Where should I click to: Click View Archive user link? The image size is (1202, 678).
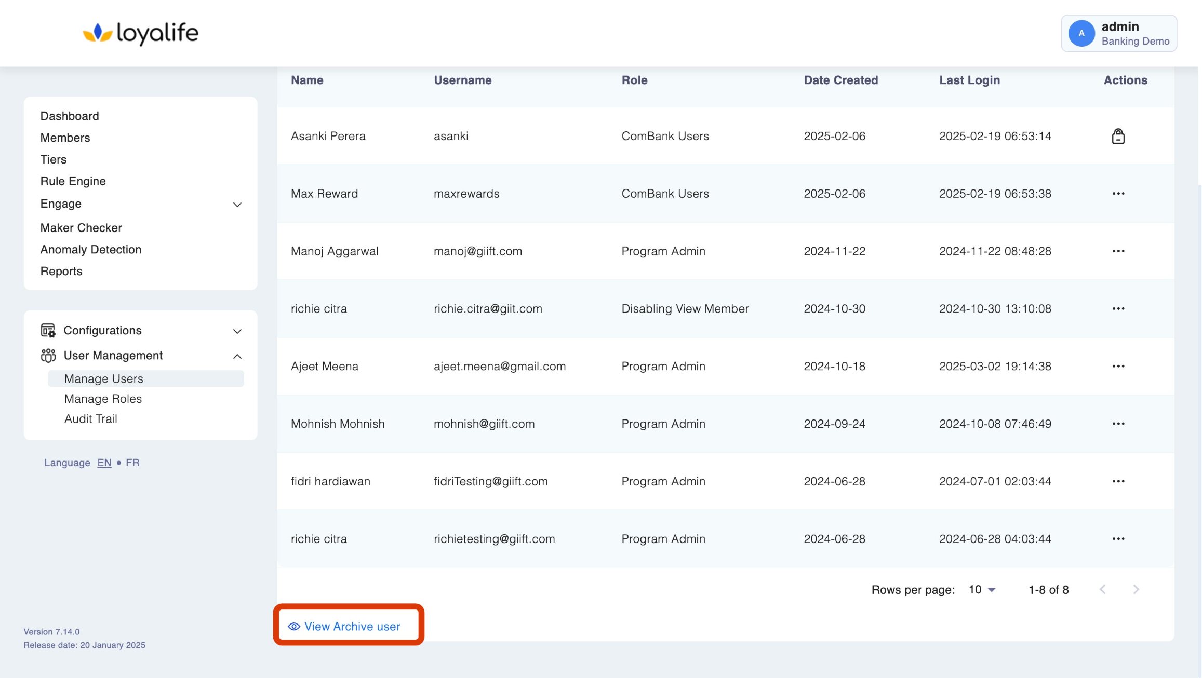pyautogui.click(x=352, y=627)
